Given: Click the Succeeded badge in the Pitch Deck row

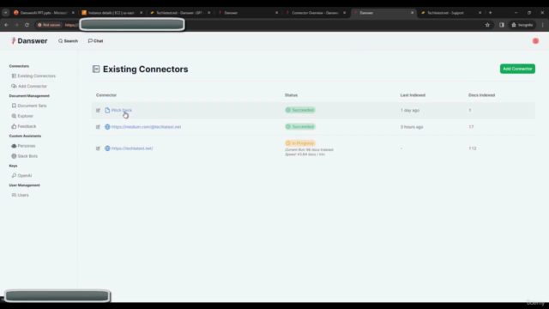Looking at the screenshot, I should (300, 110).
